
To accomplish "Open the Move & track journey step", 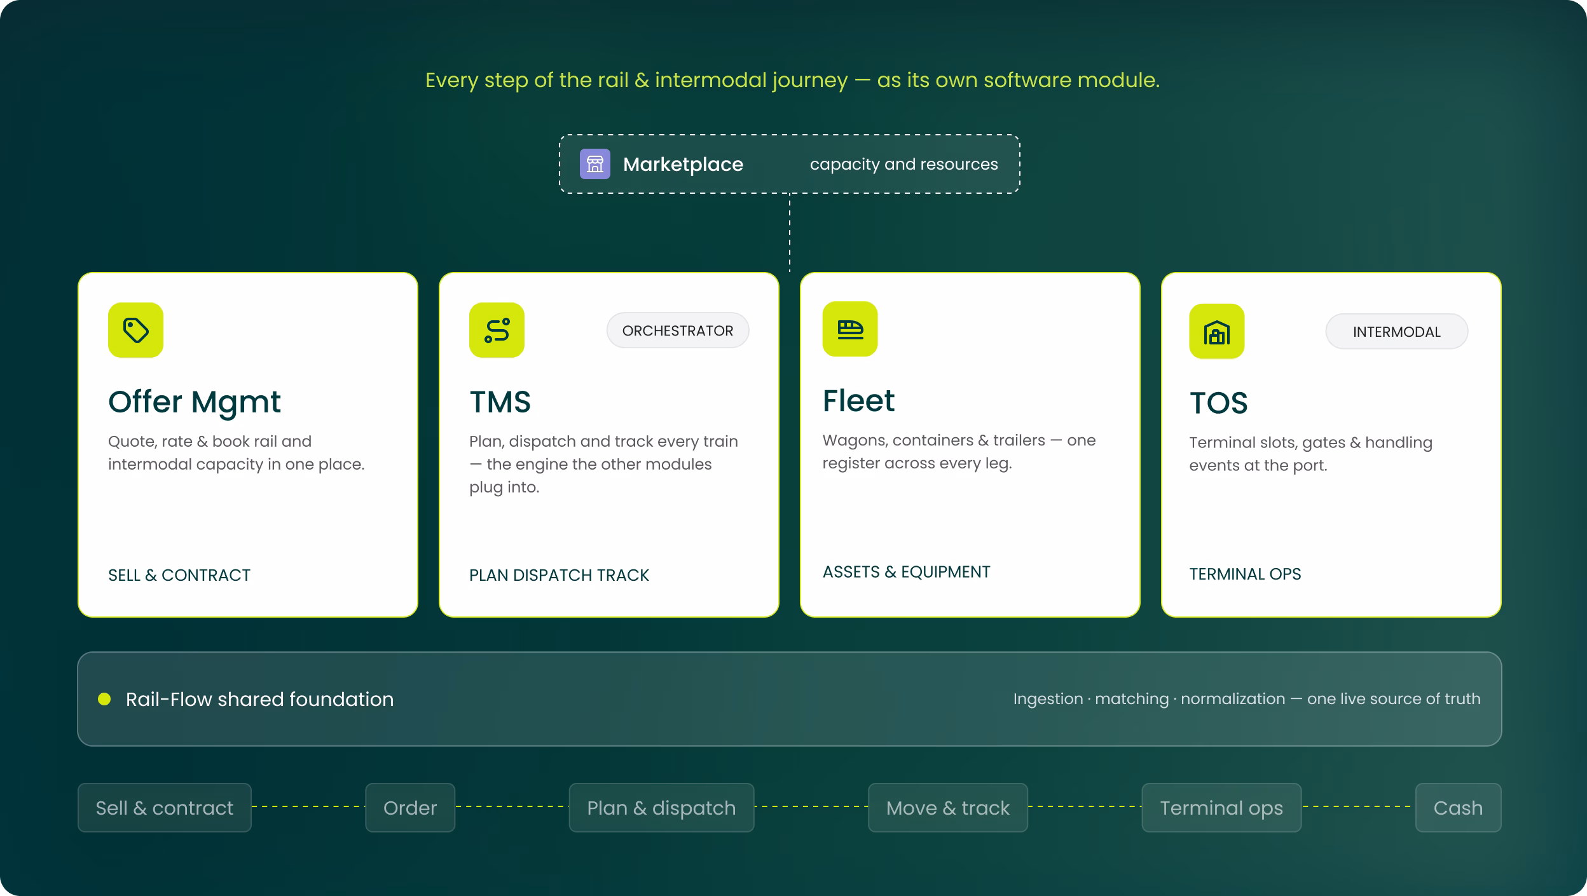I will click(x=948, y=808).
